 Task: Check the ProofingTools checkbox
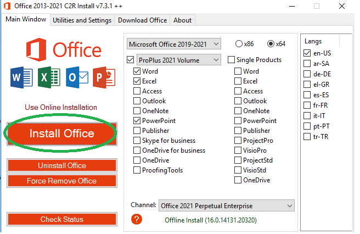[137, 170]
